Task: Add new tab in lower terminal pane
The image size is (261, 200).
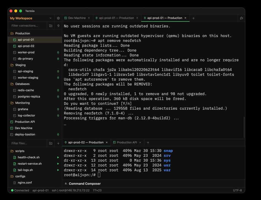Action: click(x=148, y=143)
